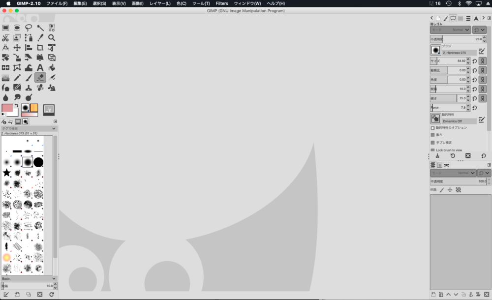Enable the 散布 checkbox
This screenshot has width=492, height=300.
click(433, 135)
